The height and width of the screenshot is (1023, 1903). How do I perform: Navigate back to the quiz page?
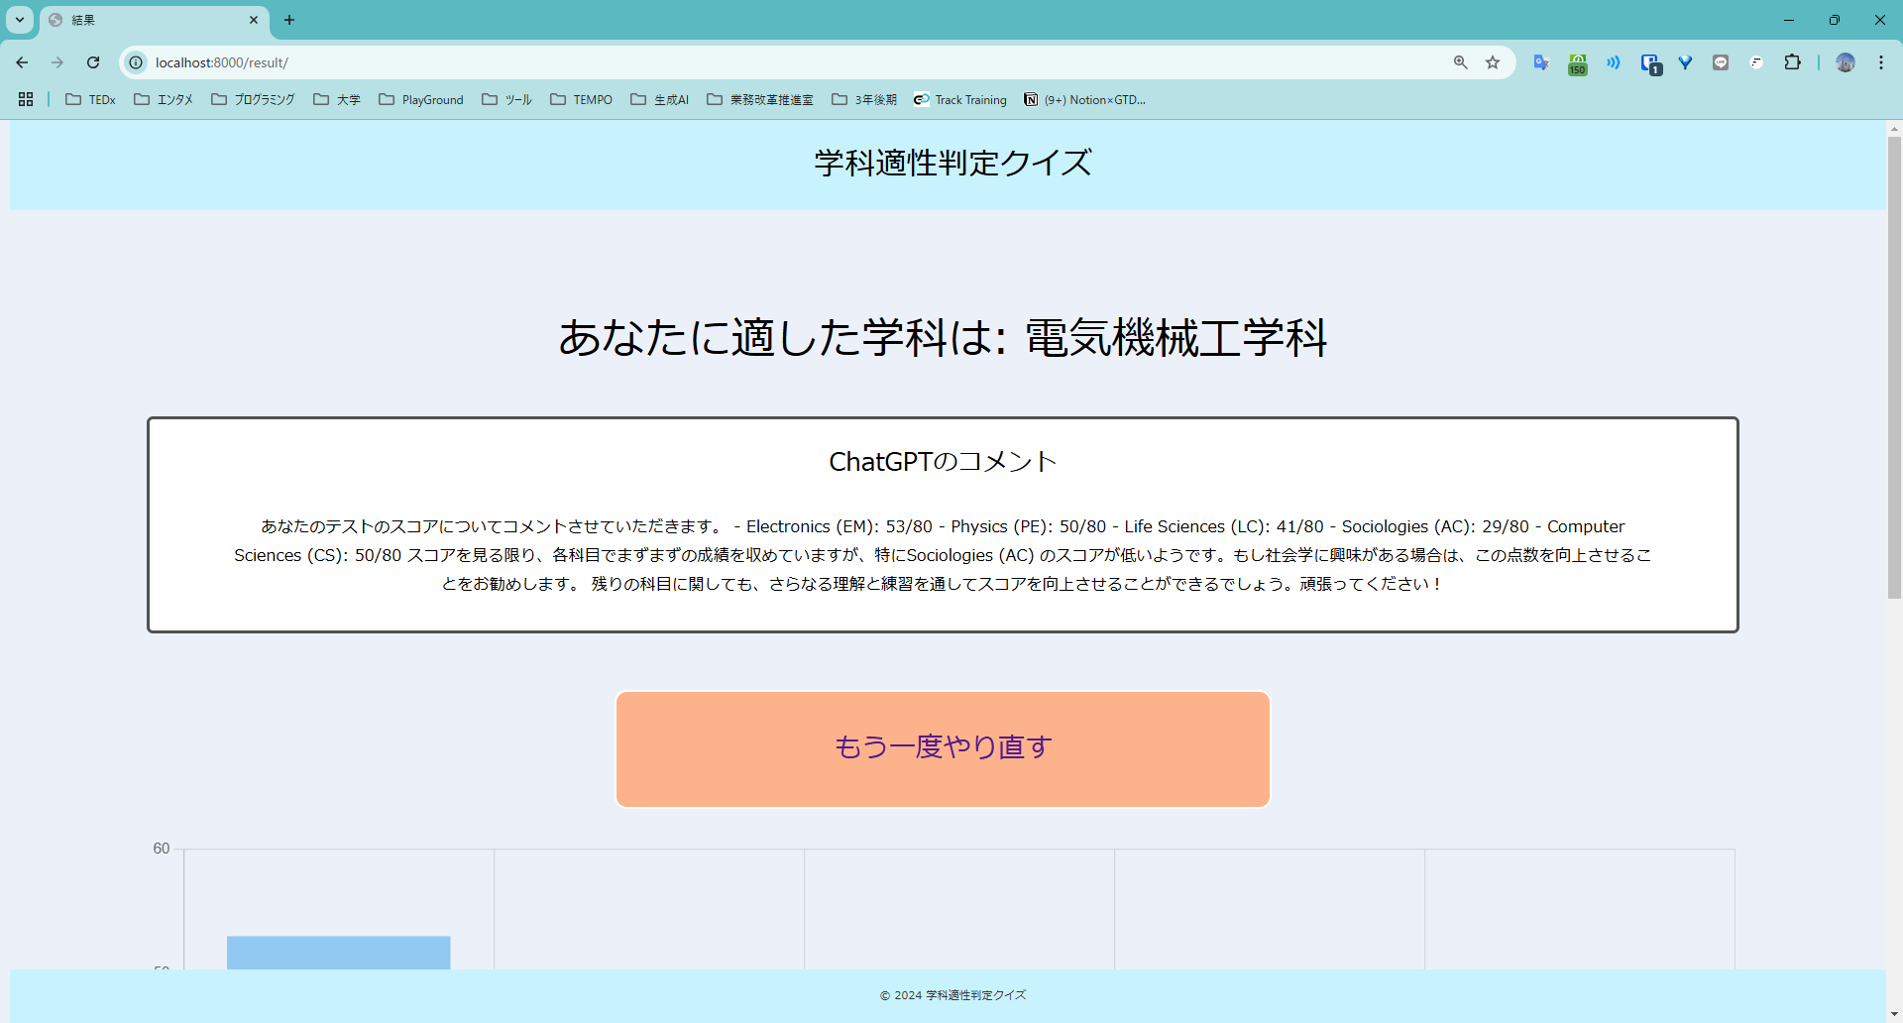point(22,62)
